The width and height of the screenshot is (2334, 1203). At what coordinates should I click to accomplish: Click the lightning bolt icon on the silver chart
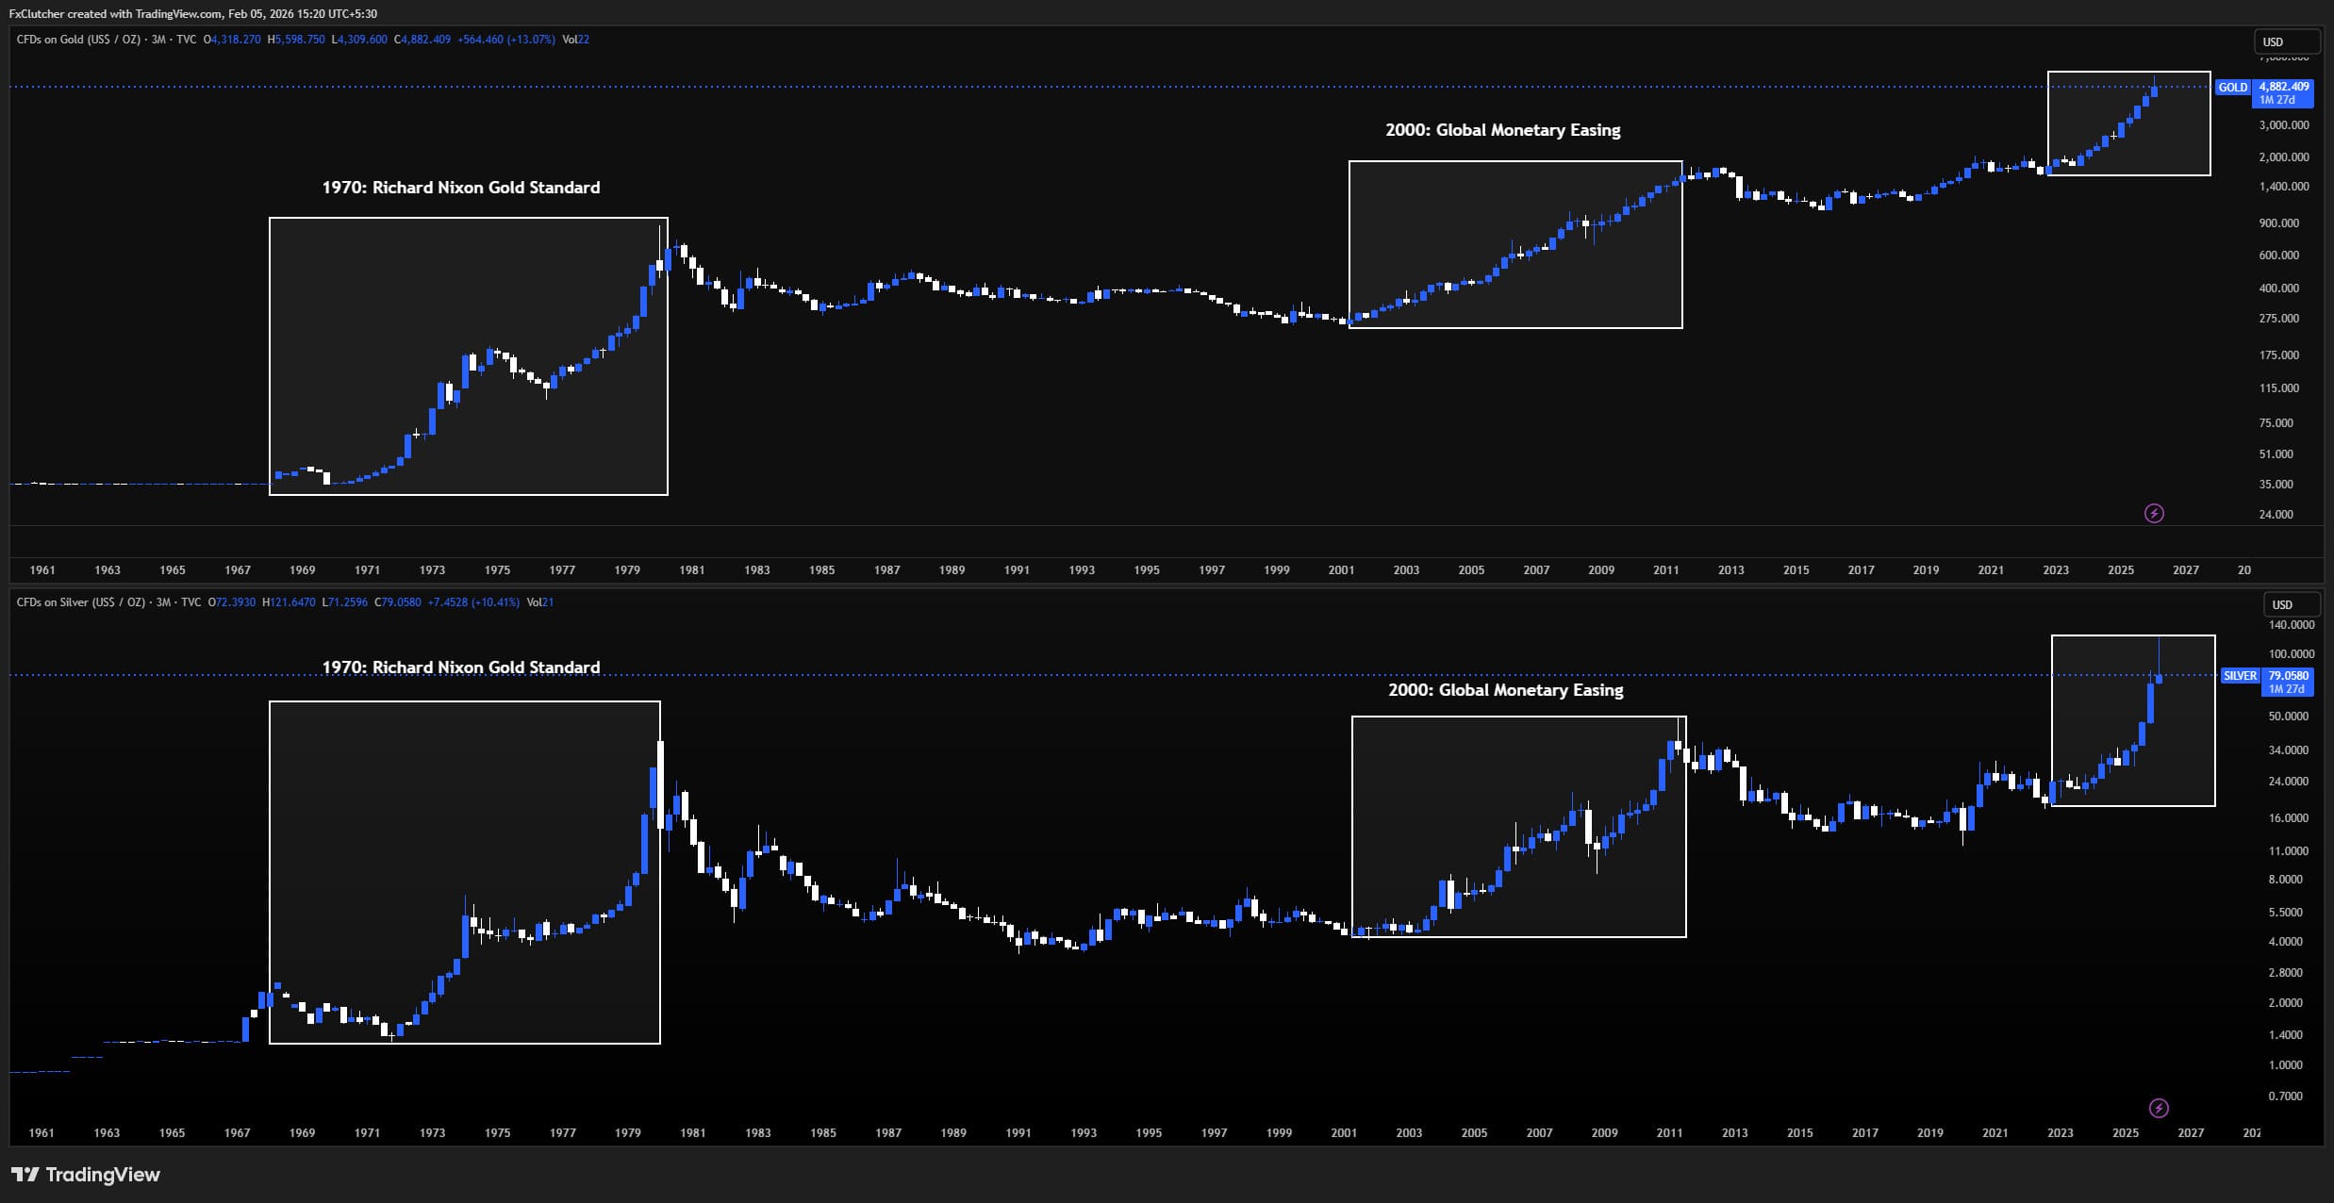tap(2158, 1108)
